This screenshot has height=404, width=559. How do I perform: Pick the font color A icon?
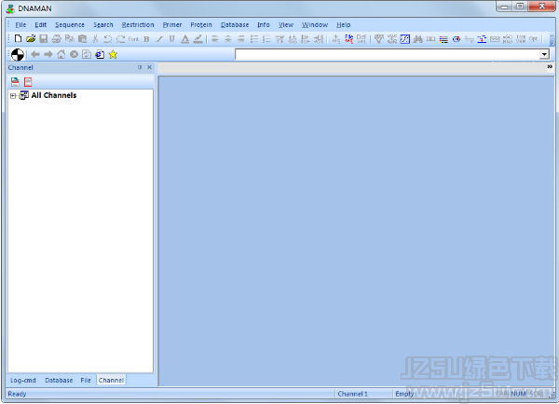coord(184,39)
